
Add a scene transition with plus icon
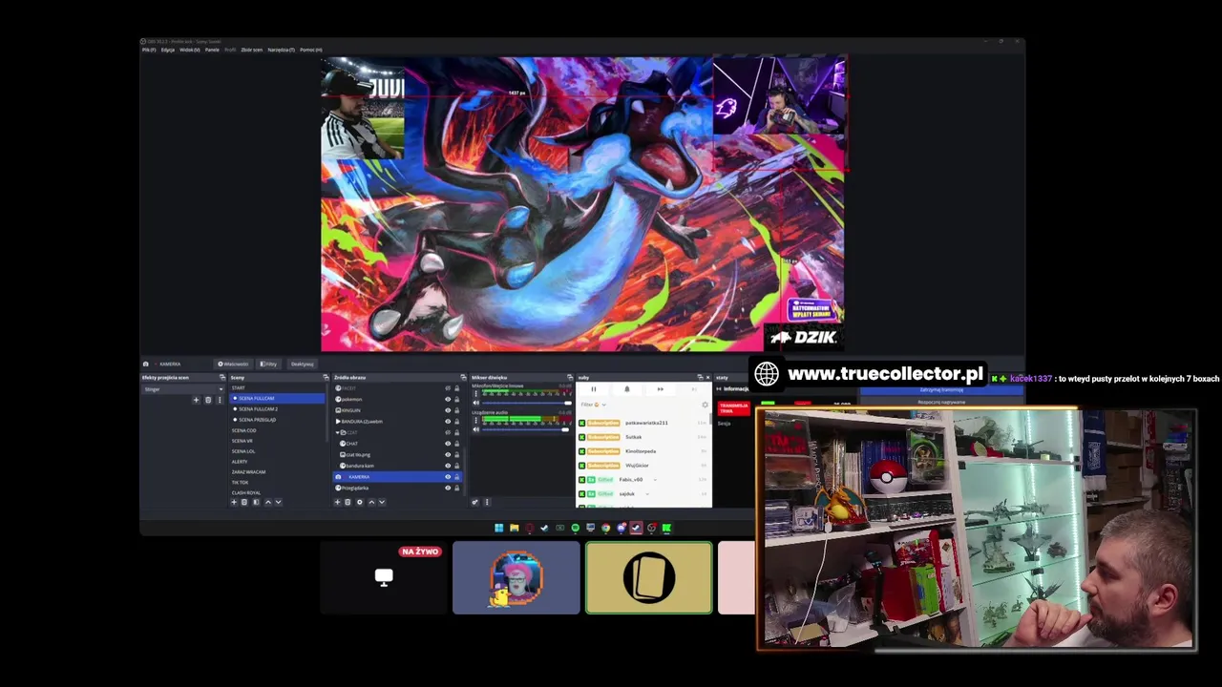pos(196,400)
